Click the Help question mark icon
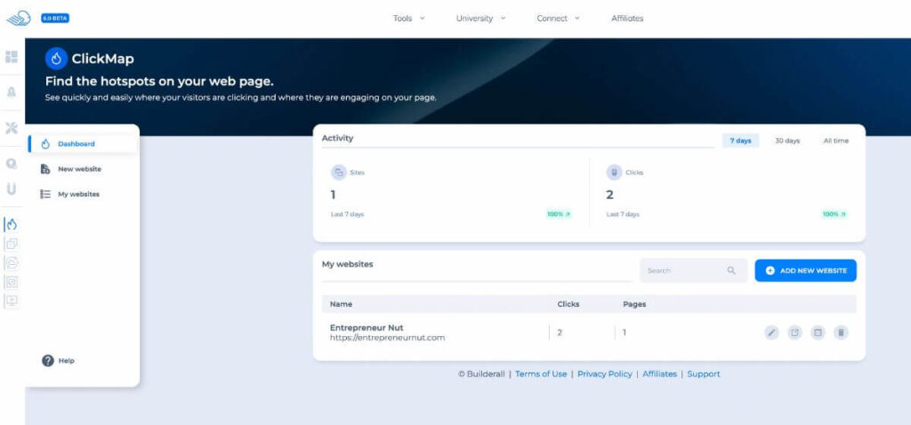The image size is (911, 425). [48, 361]
